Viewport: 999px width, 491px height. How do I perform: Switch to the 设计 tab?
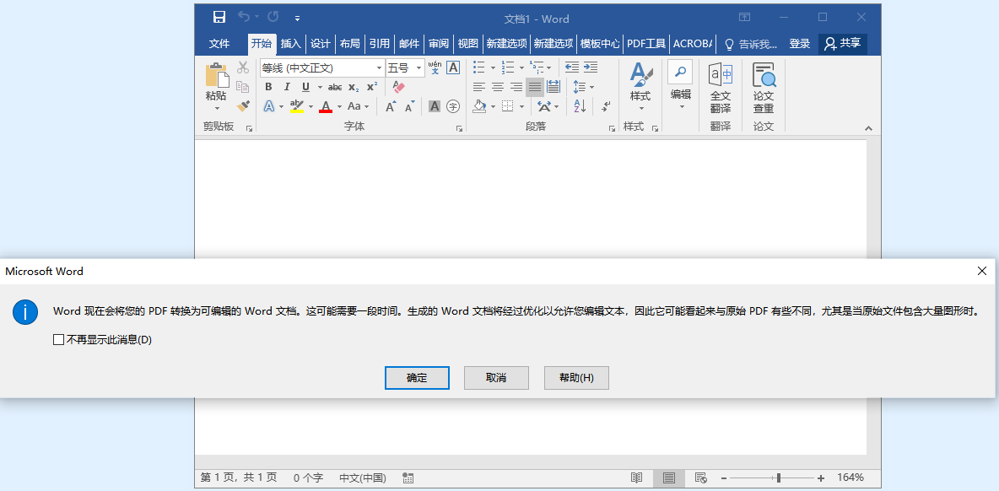click(x=321, y=43)
